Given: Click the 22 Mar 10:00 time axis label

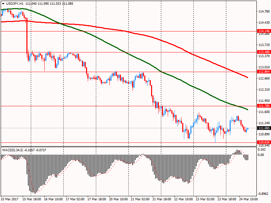Looking at the screenshot, I should click(x=184, y=199).
